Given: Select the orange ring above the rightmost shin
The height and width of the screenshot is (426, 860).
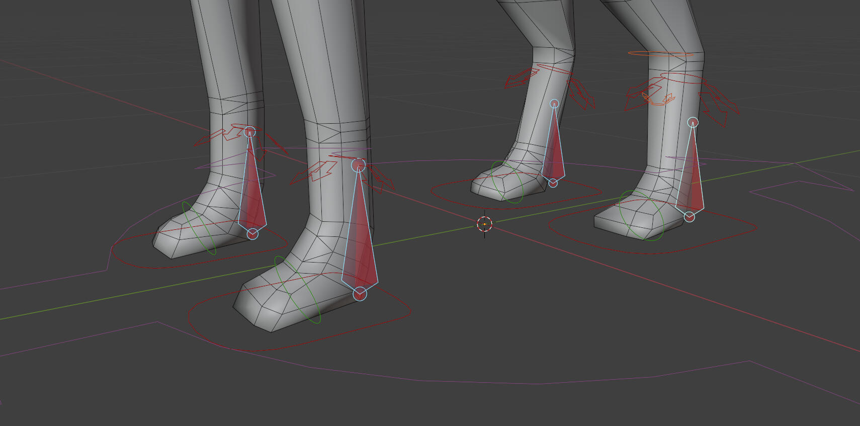Looking at the screenshot, I should (660, 53).
